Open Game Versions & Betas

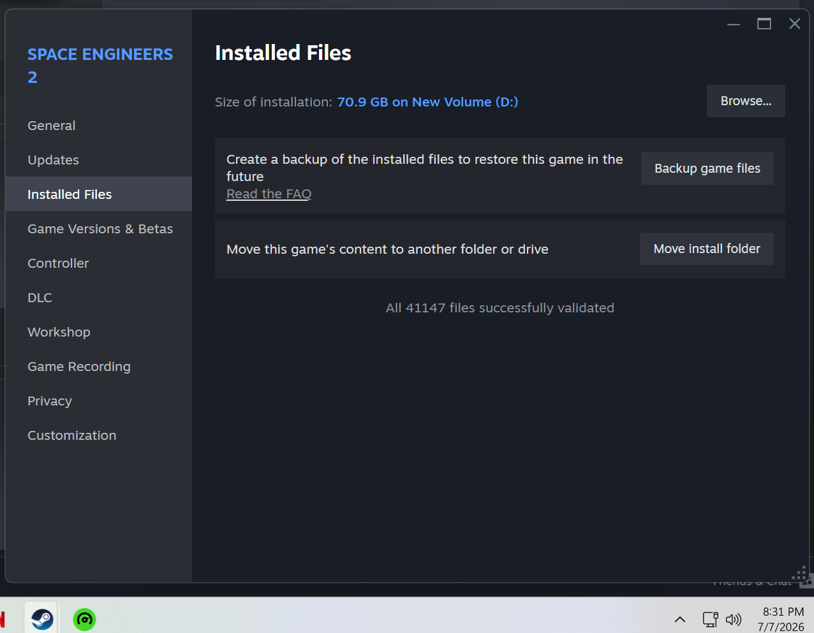pyautogui.click(x=99, y=229)
